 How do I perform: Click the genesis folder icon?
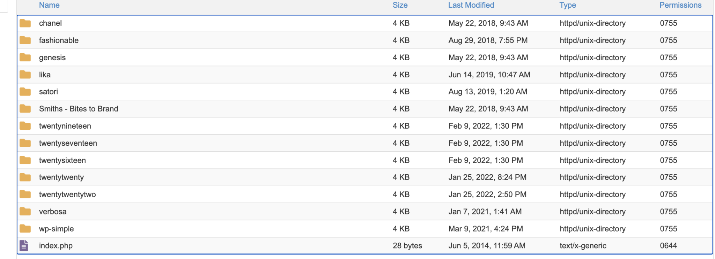(25, 58)
